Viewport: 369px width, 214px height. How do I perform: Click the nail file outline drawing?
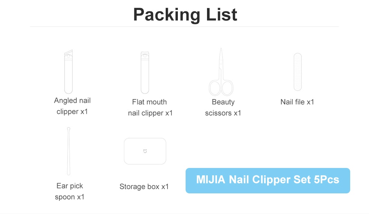[298, 72]
